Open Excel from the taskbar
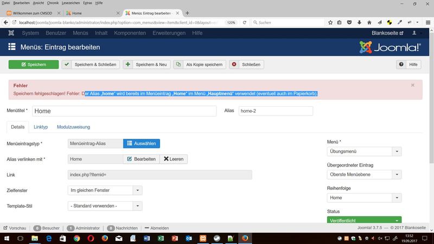434x244 pixels. point(161,238)
